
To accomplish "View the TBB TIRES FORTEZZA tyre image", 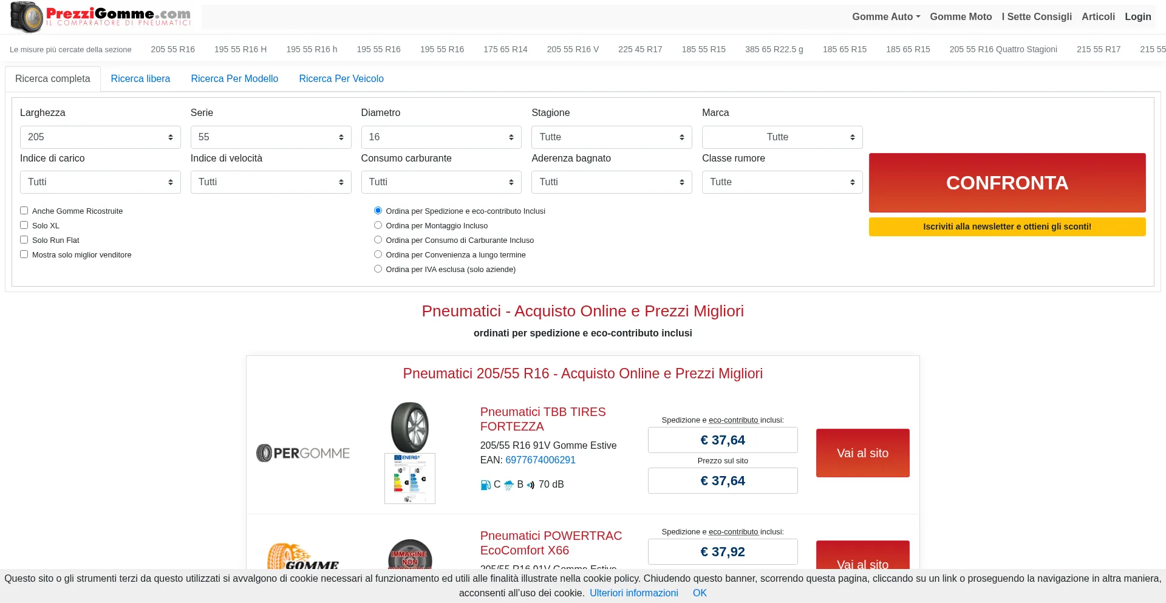I will pyautogui.click(x=410, y=427).
